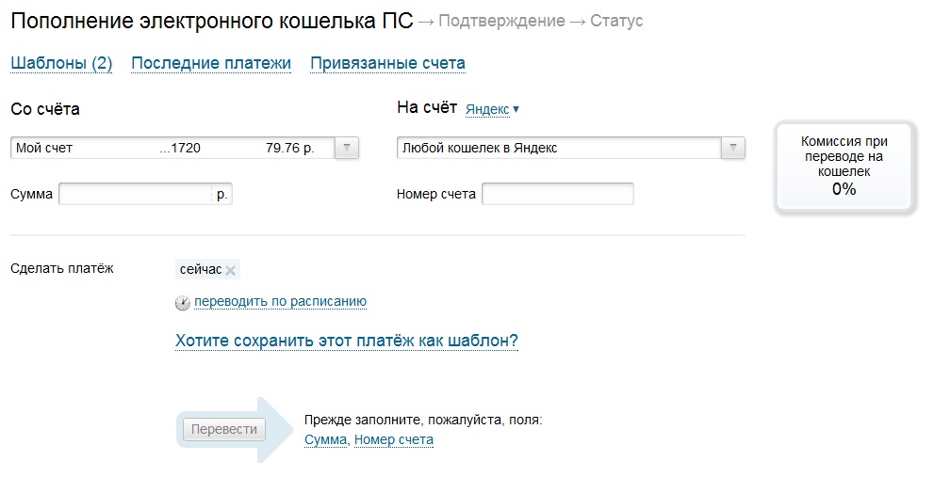Click the Сумма input field
Image resolution: width=934 pixels, height=477 pixels.
(145, 195)
